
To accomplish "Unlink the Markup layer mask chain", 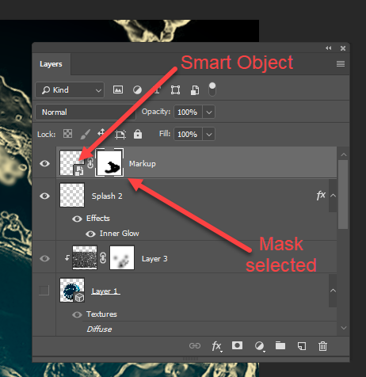I will 90,163.
